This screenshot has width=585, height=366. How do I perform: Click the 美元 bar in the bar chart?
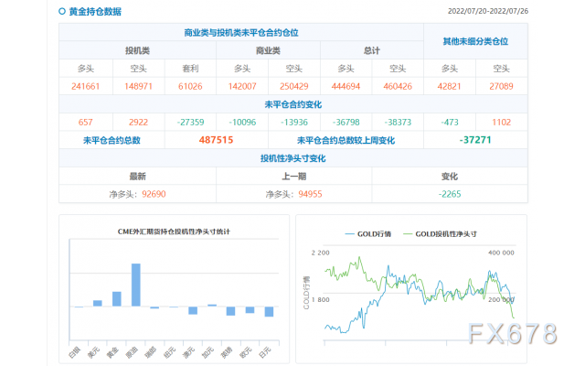pyautogui.click(x=98, y=303)
